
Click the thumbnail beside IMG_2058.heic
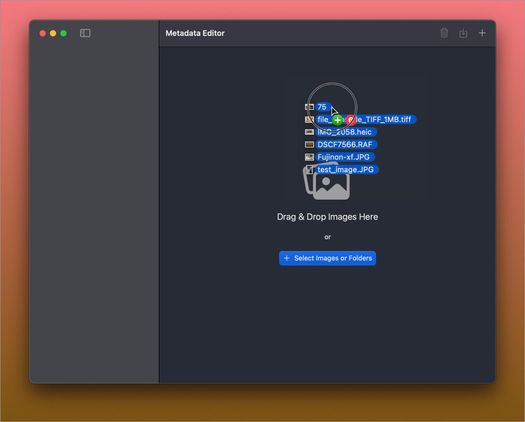(x=309, y=132)
